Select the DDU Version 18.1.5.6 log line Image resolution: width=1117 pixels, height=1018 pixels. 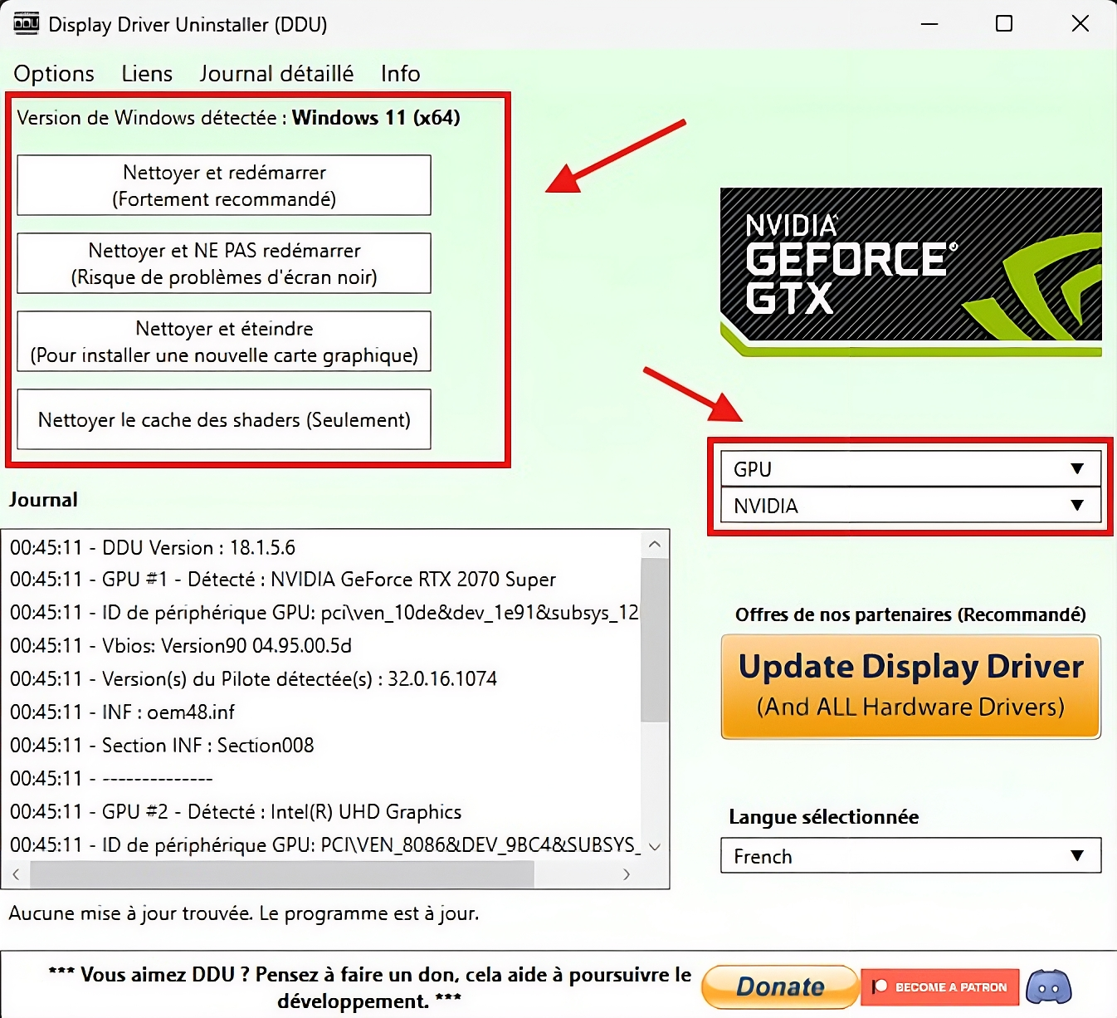[x=153, y=548]
